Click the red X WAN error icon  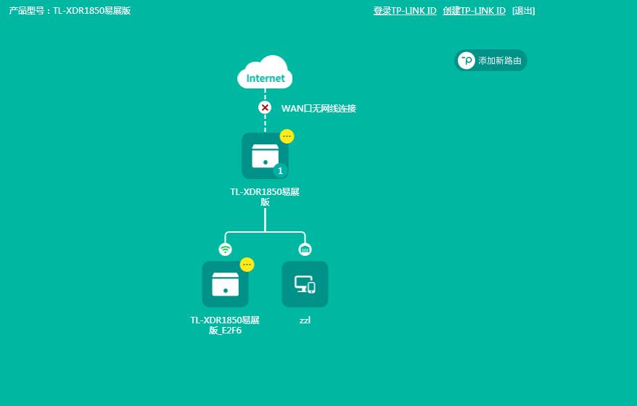click(265, 107)
